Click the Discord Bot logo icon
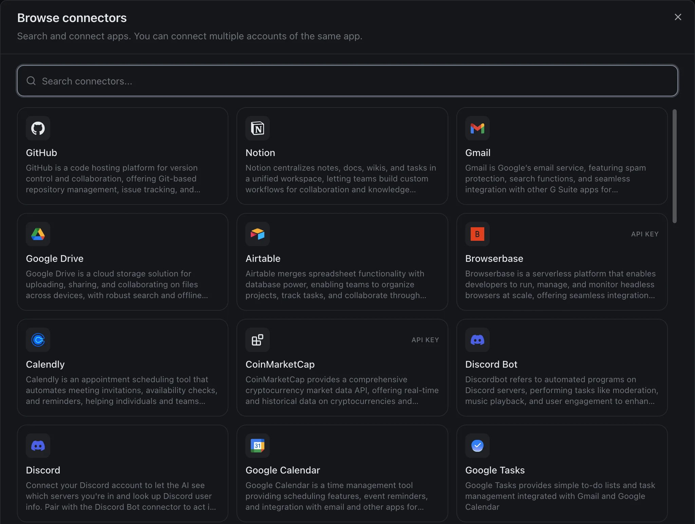 click(x=477, y=340)
